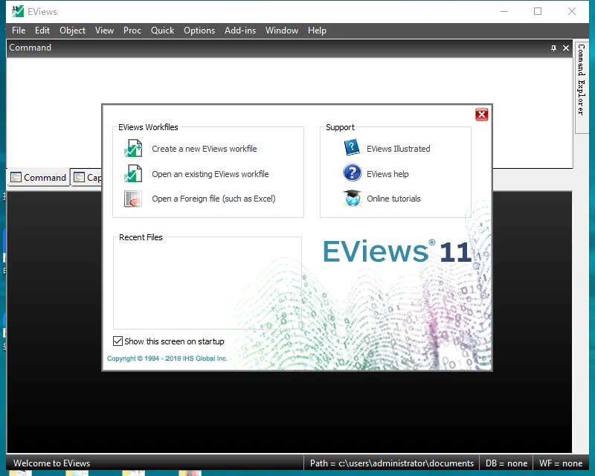The width and height of the screenshot is (595, 476).
Task: Click Open an existing EViews workfile link
Action: tap(210, 174)
